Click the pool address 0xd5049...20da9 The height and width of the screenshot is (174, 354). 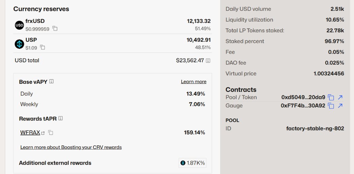point(303,97)
